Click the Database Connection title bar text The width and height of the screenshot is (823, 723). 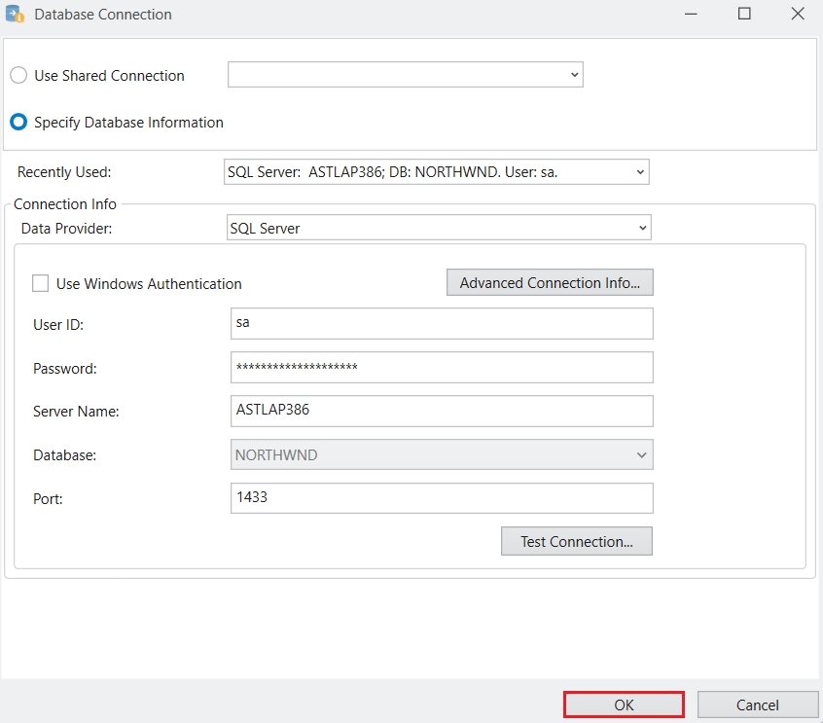(103, 15)
